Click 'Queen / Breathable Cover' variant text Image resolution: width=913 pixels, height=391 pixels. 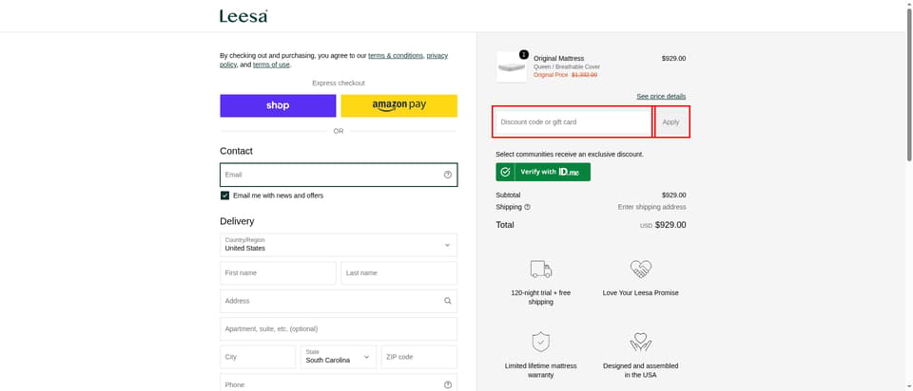(x=567, y=66)
